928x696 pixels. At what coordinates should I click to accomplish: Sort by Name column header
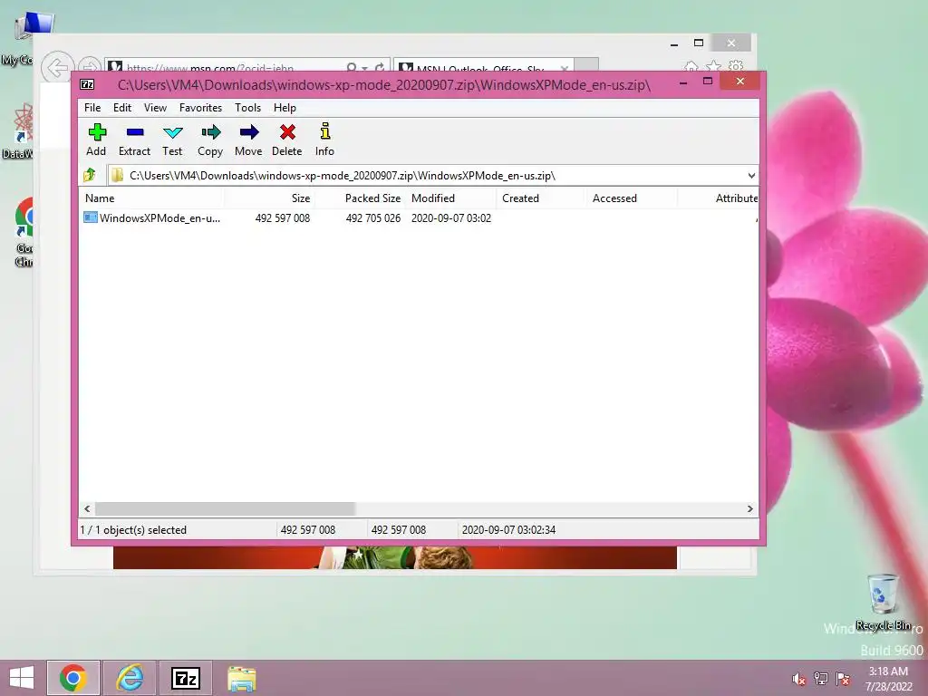151,198
